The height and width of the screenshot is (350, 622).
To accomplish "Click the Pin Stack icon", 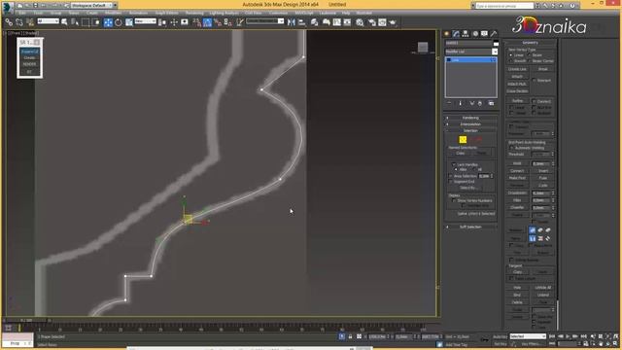I will [449, 103].
